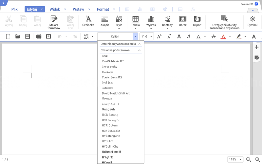Image resolution: width=262 pixels, height=164 pixels.
Task: Open the Plik menu
Action: pyautogui.click(x=14, y=9)
